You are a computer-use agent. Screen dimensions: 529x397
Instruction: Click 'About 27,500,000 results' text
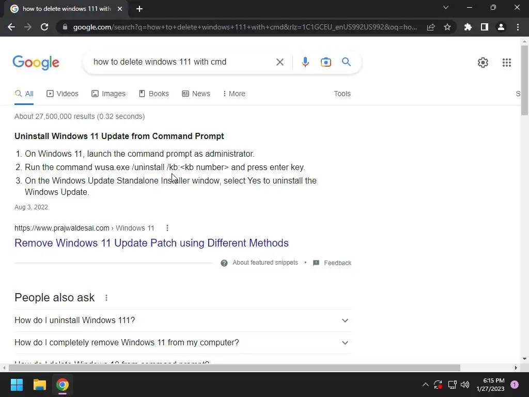coord(80,116)
